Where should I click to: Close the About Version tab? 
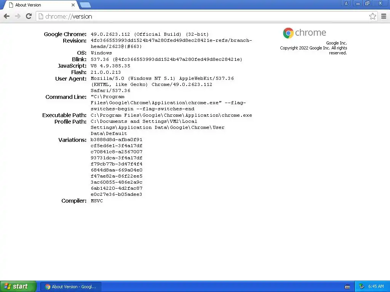click(x=73, y=5)
